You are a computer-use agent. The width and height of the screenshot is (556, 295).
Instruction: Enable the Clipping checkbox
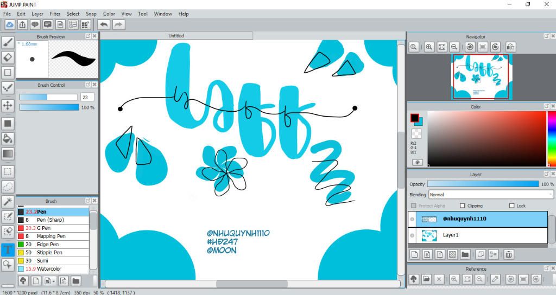[463, 206]
